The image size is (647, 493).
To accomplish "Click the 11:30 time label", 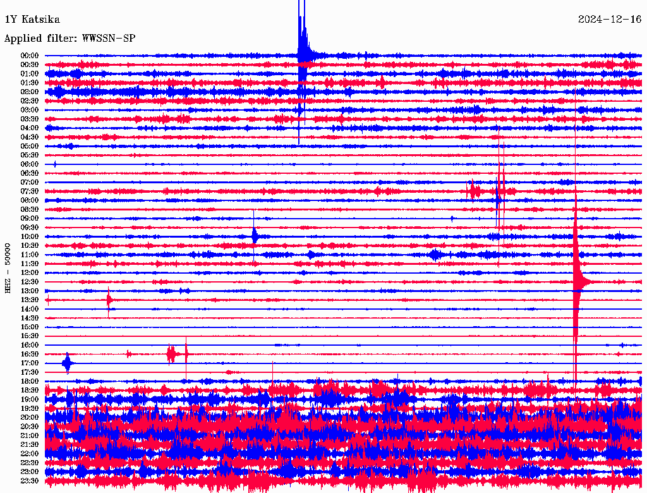I will tap(30, 264).
